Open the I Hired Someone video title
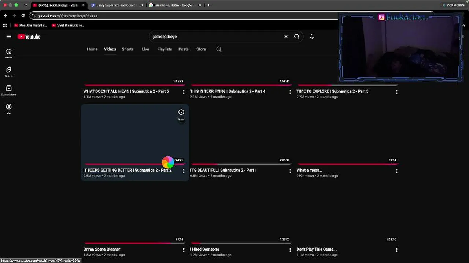Image resolution: width=469 pixels, height=263 pixels. click(x=204, y=249)
